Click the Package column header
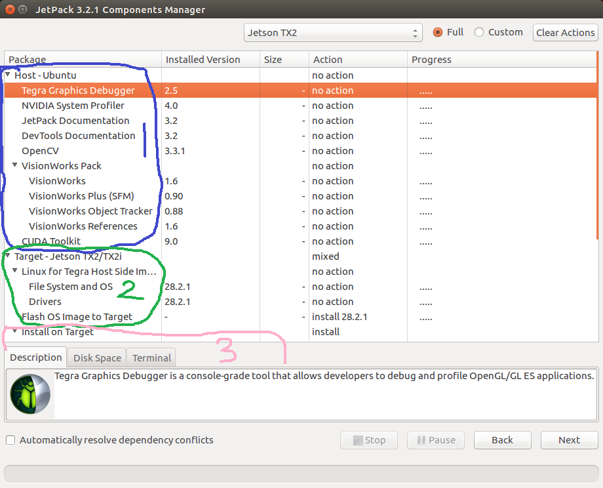The height and width of the screenshot is (488, 603). click(x=83, y=60)
